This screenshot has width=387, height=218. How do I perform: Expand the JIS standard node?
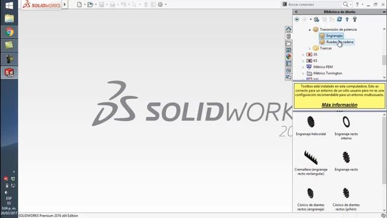[x=304, y=54]
